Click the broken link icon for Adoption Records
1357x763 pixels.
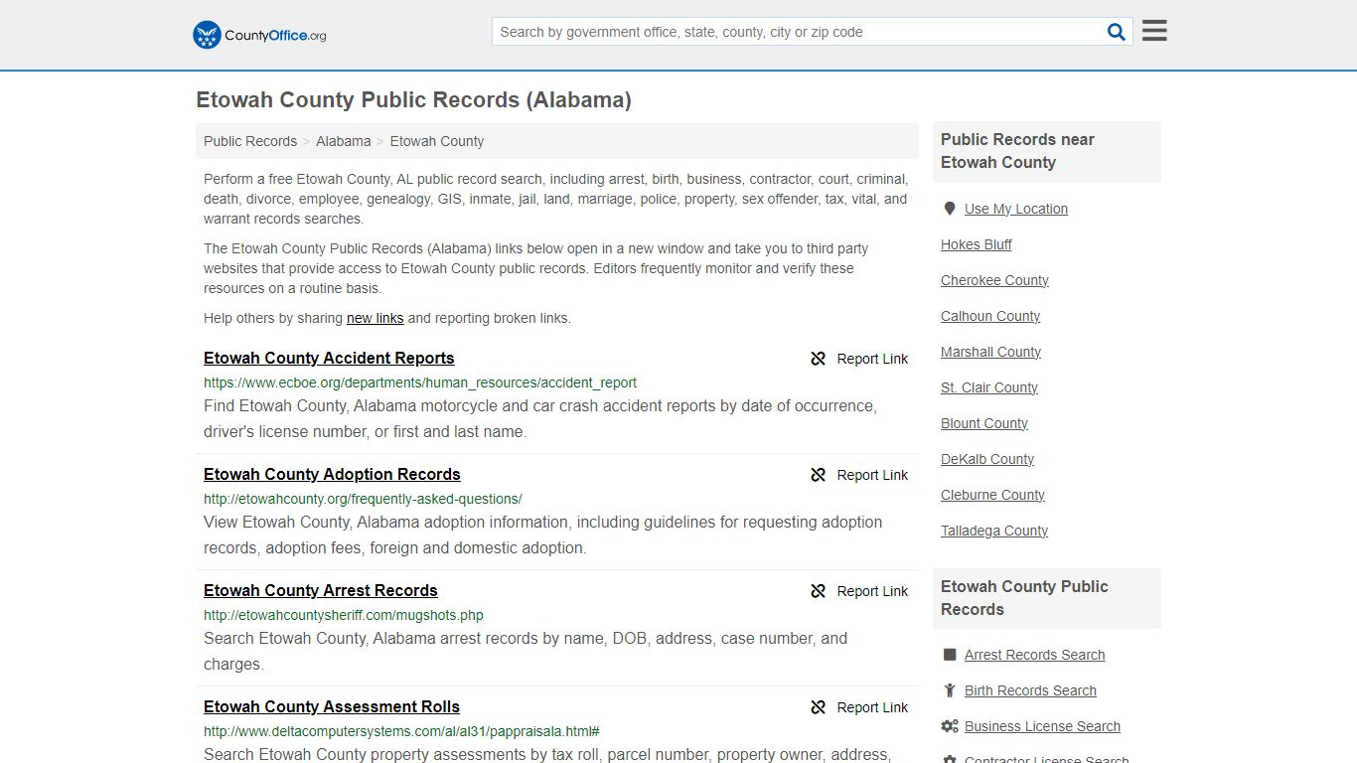click(x=818, y=475)
